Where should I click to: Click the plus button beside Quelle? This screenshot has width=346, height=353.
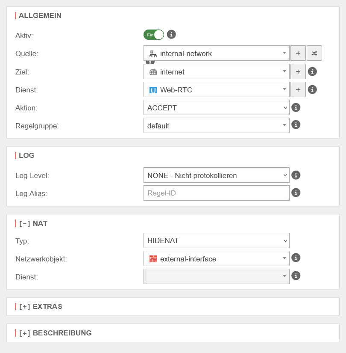(298, 53)
